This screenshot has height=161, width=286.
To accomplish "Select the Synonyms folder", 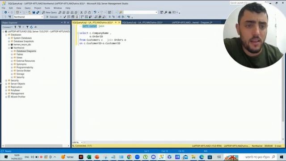I will [21, 64].
